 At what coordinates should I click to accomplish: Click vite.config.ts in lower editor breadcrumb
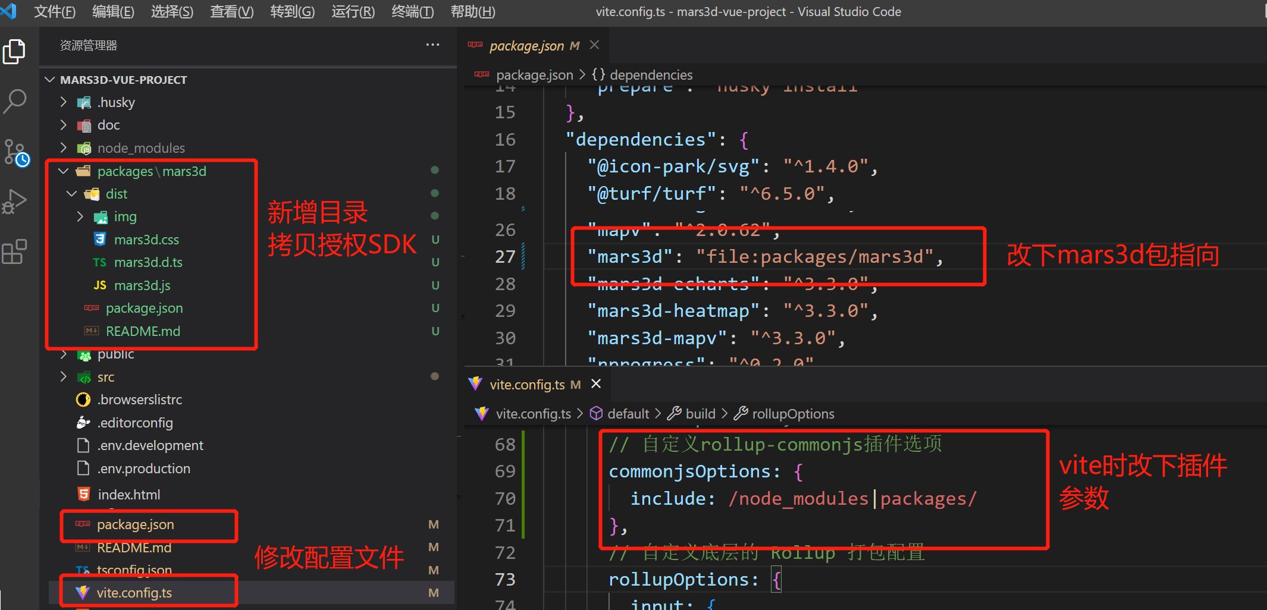point(534,414)
